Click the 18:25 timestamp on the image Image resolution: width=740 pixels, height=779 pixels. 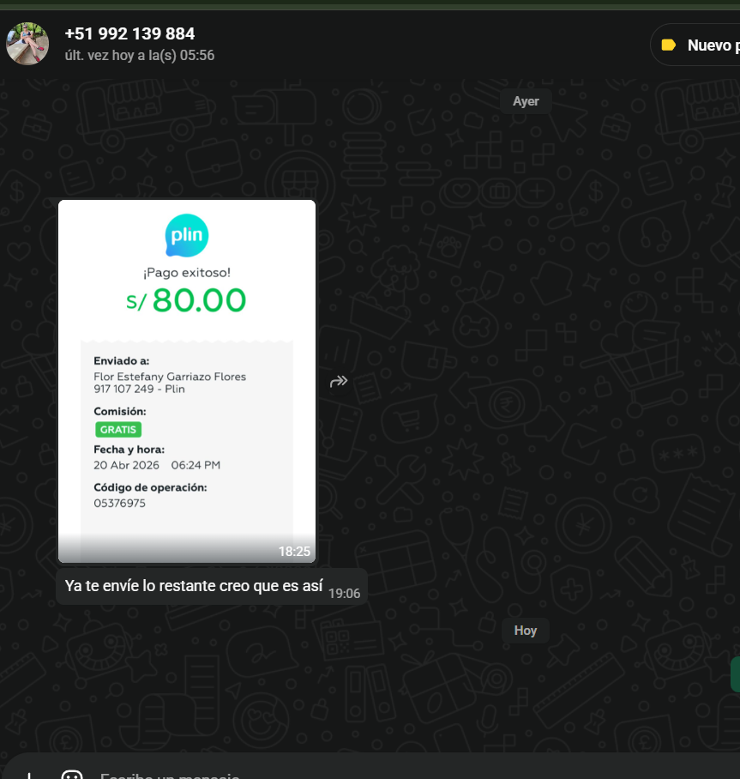coord(294,552)
